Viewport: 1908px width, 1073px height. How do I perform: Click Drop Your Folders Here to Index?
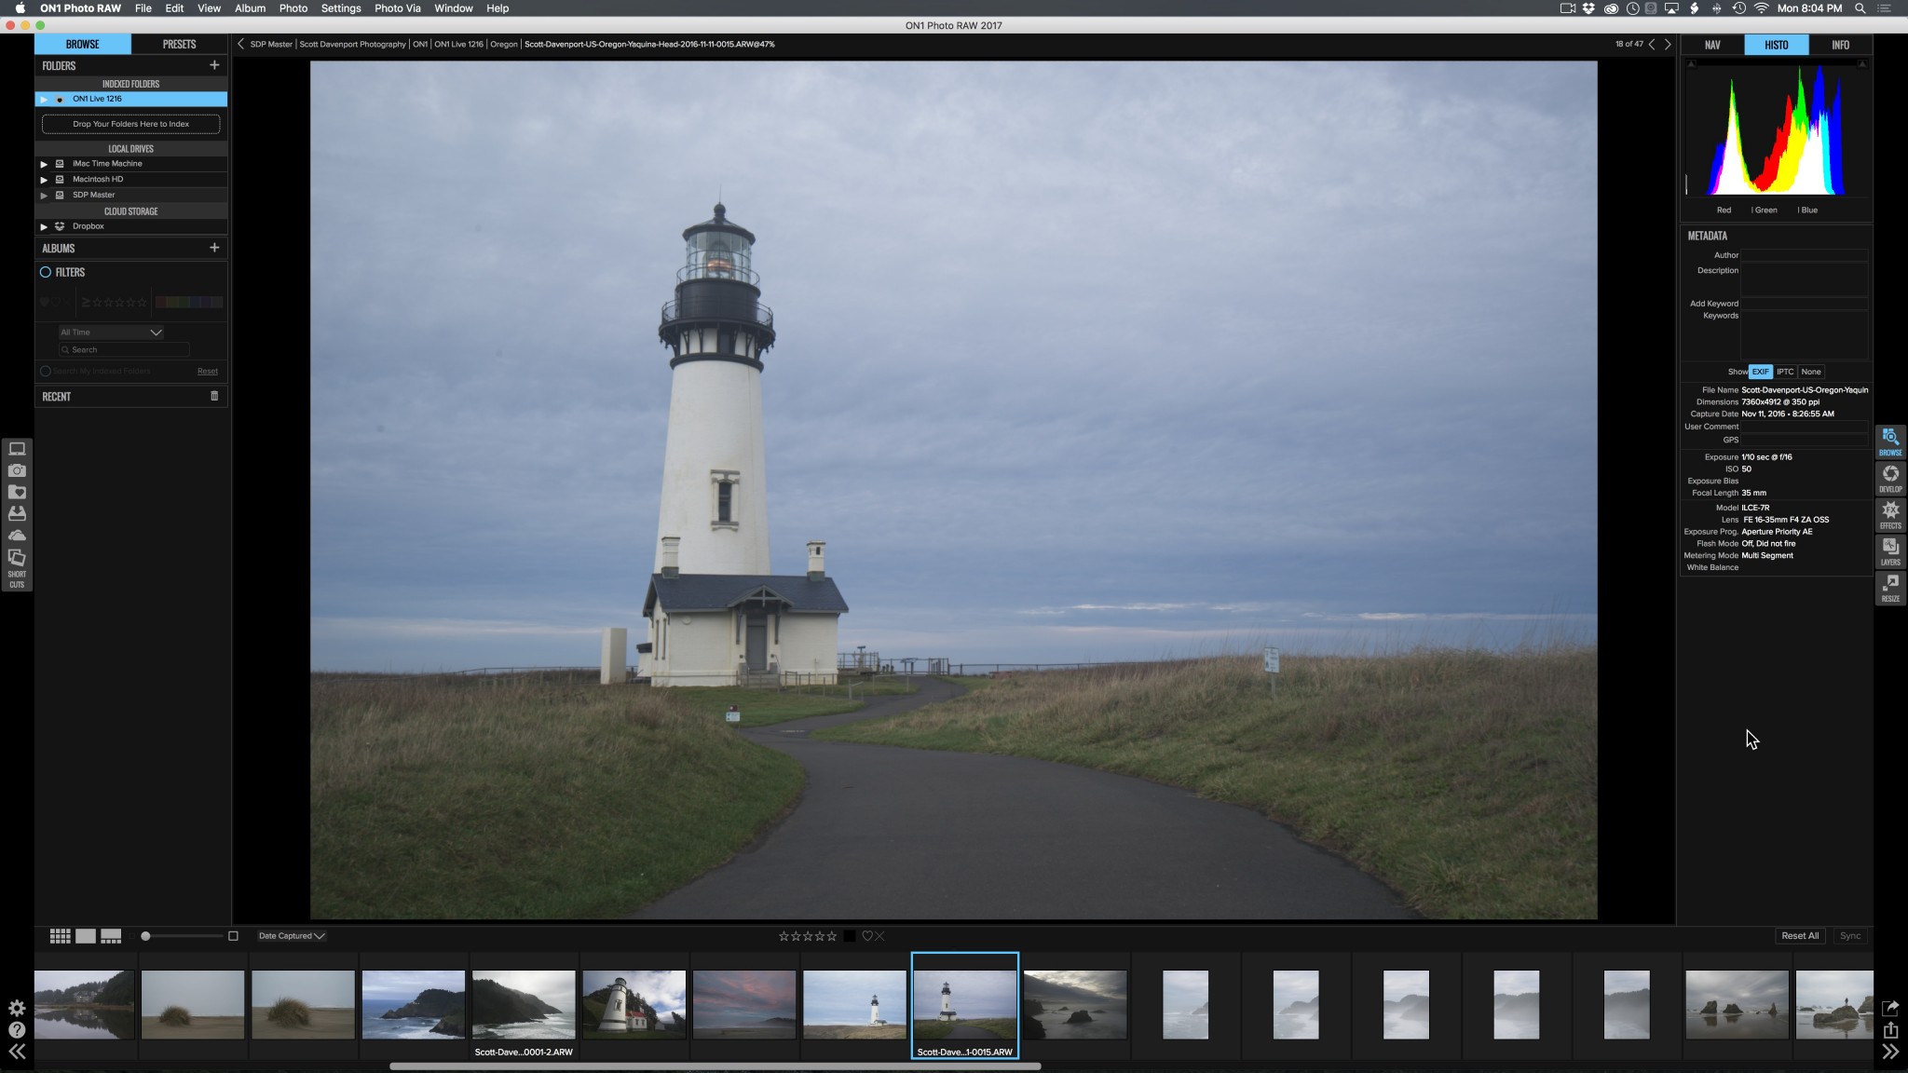pyautogui.click(x=131, y=124)
